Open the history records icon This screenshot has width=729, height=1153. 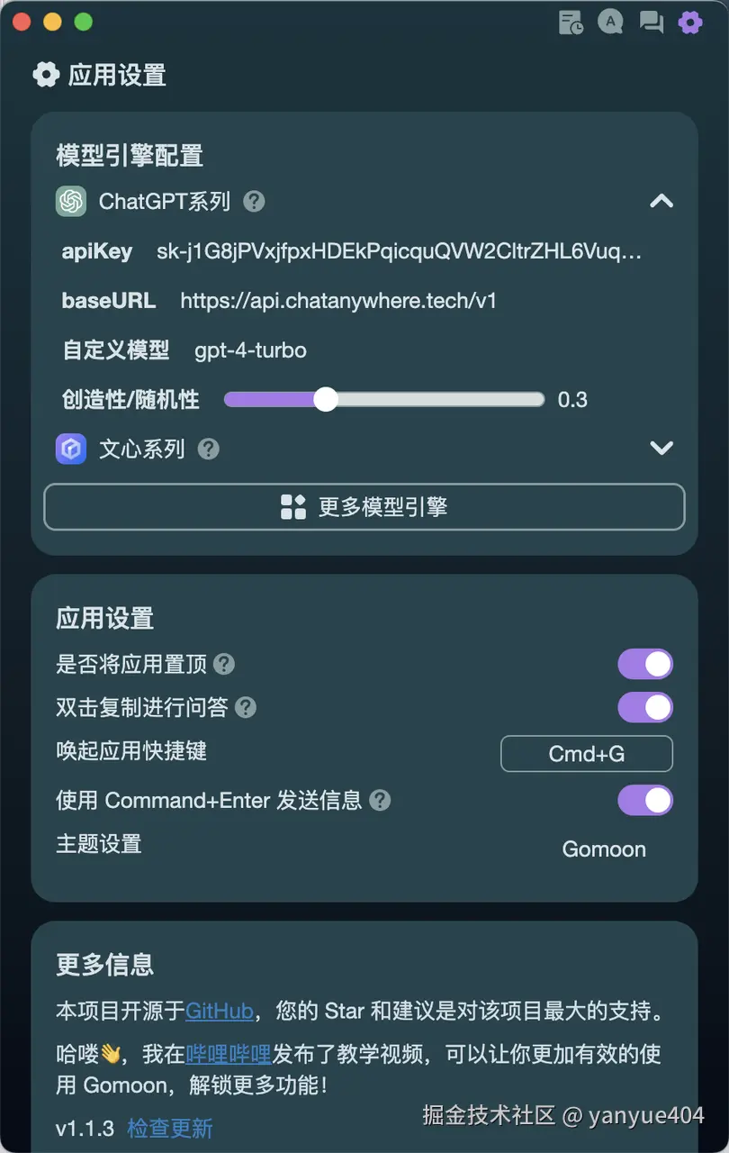click(571, 23)
